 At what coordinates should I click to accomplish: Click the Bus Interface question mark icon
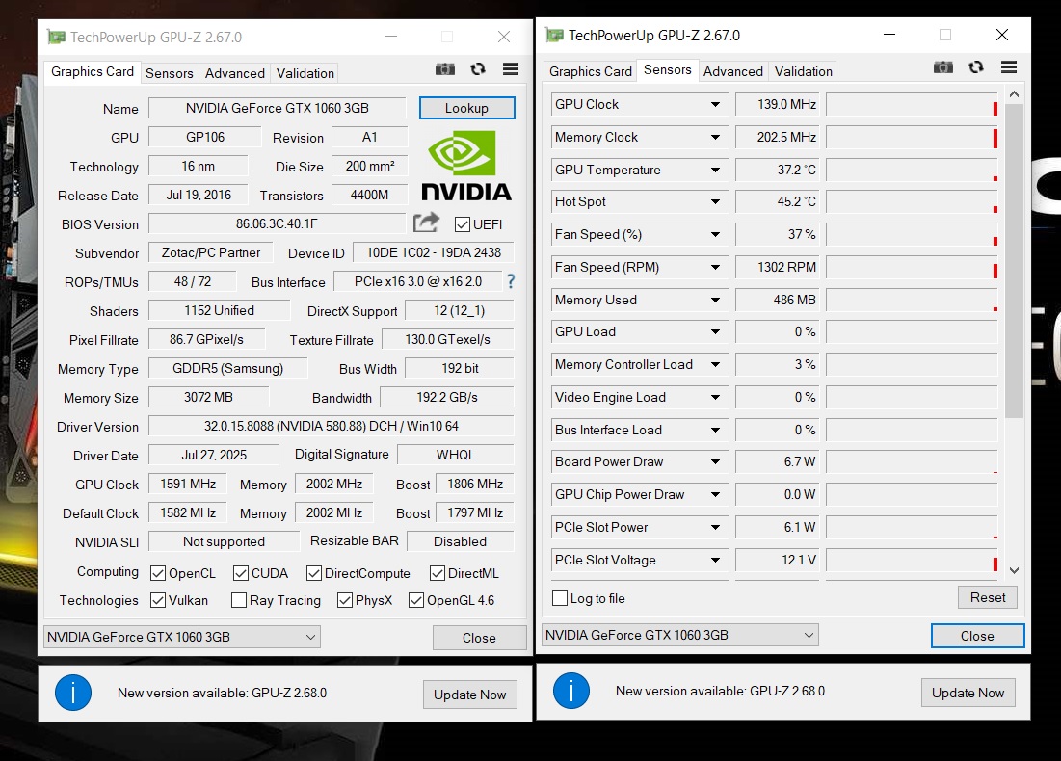point(511,281)
